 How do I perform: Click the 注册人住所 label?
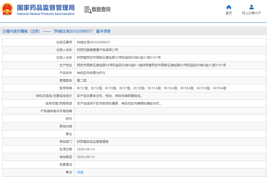[x=64, y=57]
